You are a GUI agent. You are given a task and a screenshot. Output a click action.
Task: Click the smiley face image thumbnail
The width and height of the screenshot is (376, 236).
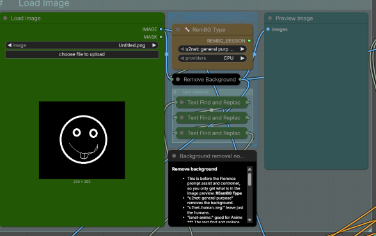(82, 140)
